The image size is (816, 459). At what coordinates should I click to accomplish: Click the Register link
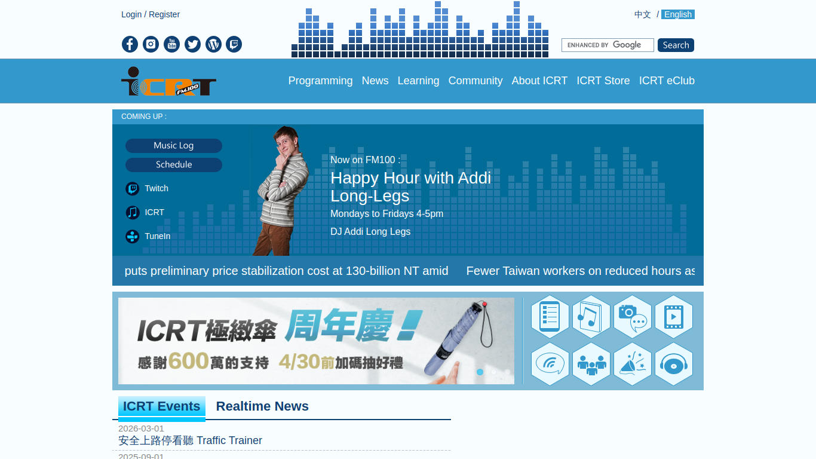pyautogui.click(x=164, y=14)
